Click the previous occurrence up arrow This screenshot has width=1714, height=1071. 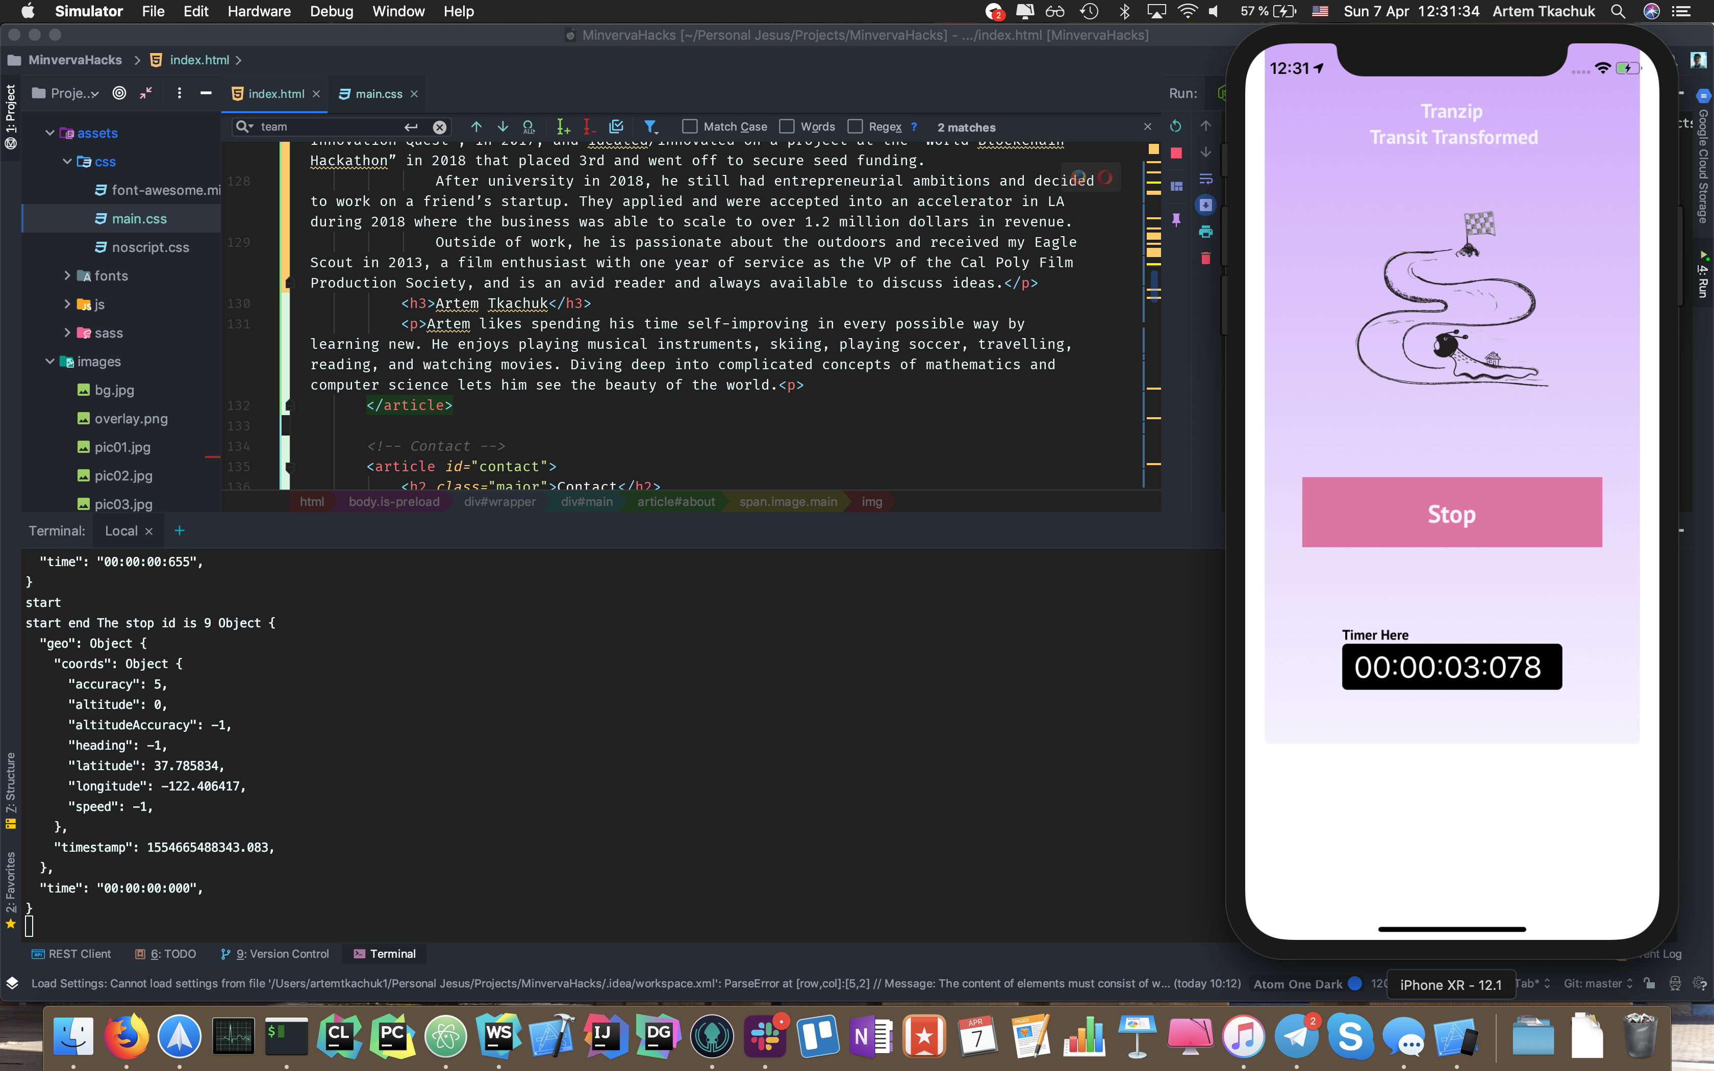point(476,127)
